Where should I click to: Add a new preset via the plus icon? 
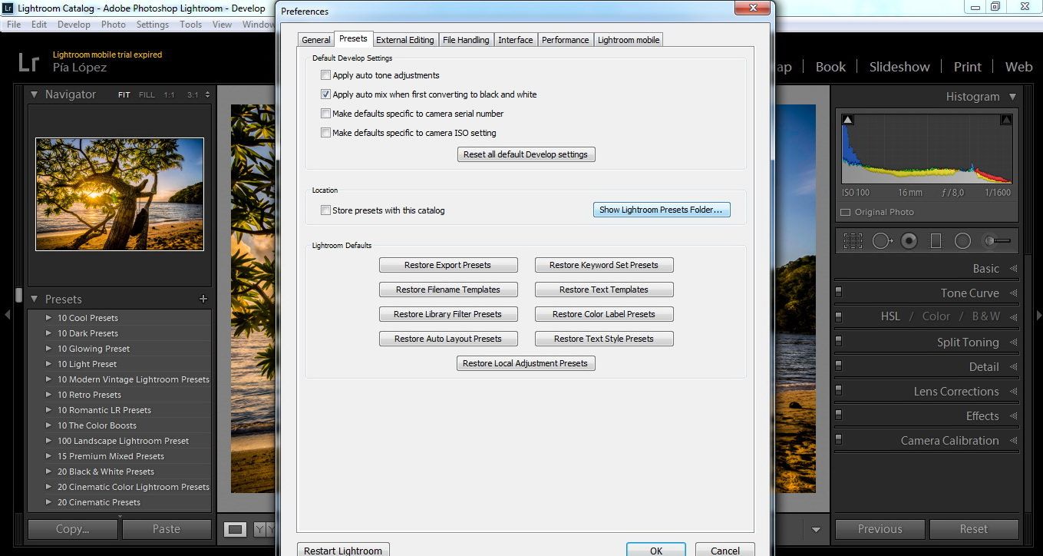203,299
